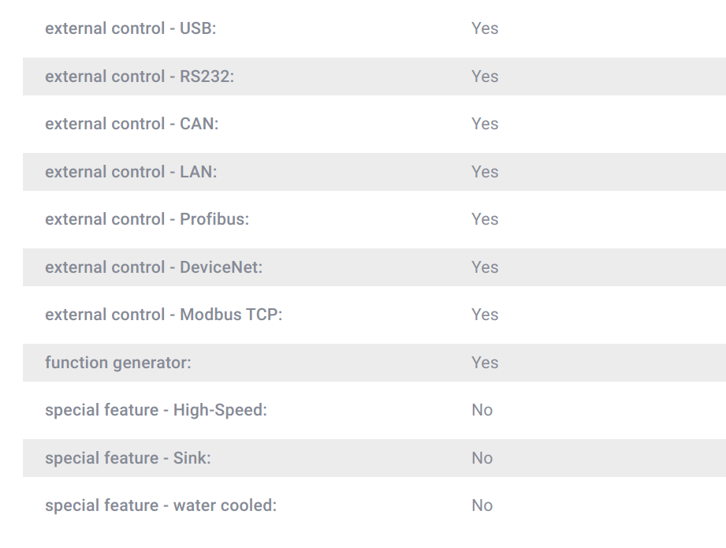Viewport: 726px width, 548px height.
Task: Select the external control - USB label
Action: (x=131, y=28)
